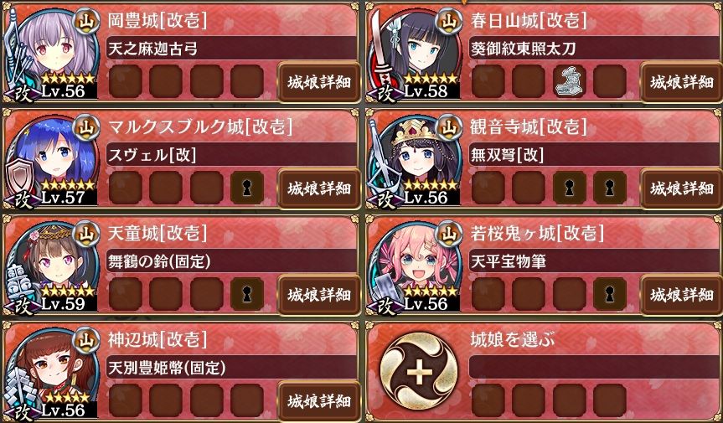Image resolution: width=723 pixels, height=423 pixels.
Task: Select the silver item in 春日山城 slot
Action: pos(569,81)
